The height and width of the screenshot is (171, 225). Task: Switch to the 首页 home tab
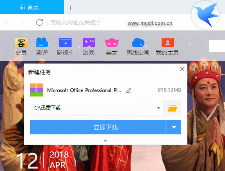coord(32,7)
